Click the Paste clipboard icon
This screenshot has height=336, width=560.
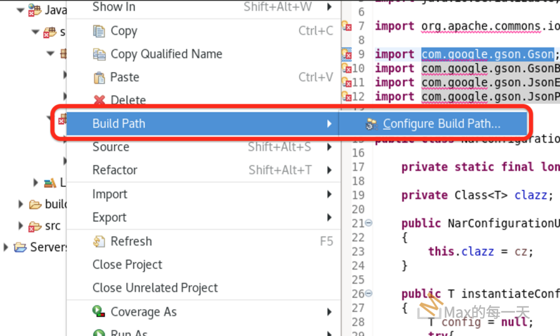click(99, 78)
